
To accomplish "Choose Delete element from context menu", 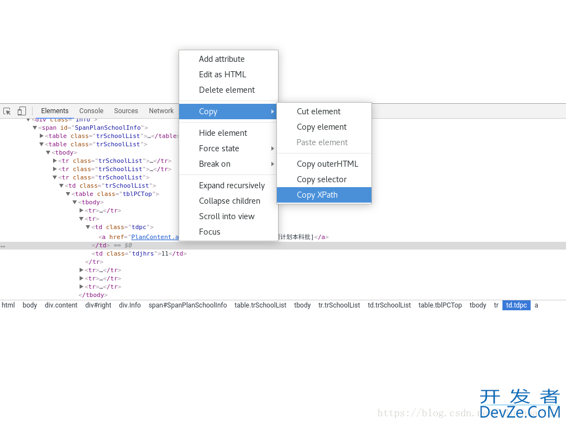I will (x=227, y=90).
